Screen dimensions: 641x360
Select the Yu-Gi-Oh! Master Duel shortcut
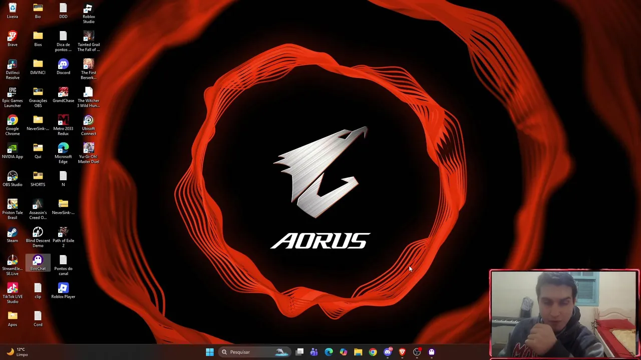(89, 153)
